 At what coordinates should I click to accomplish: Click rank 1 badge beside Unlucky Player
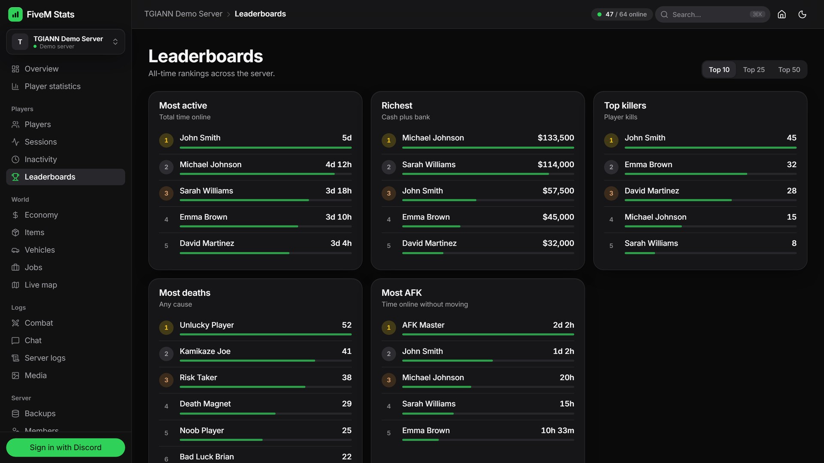click(166, 328)
